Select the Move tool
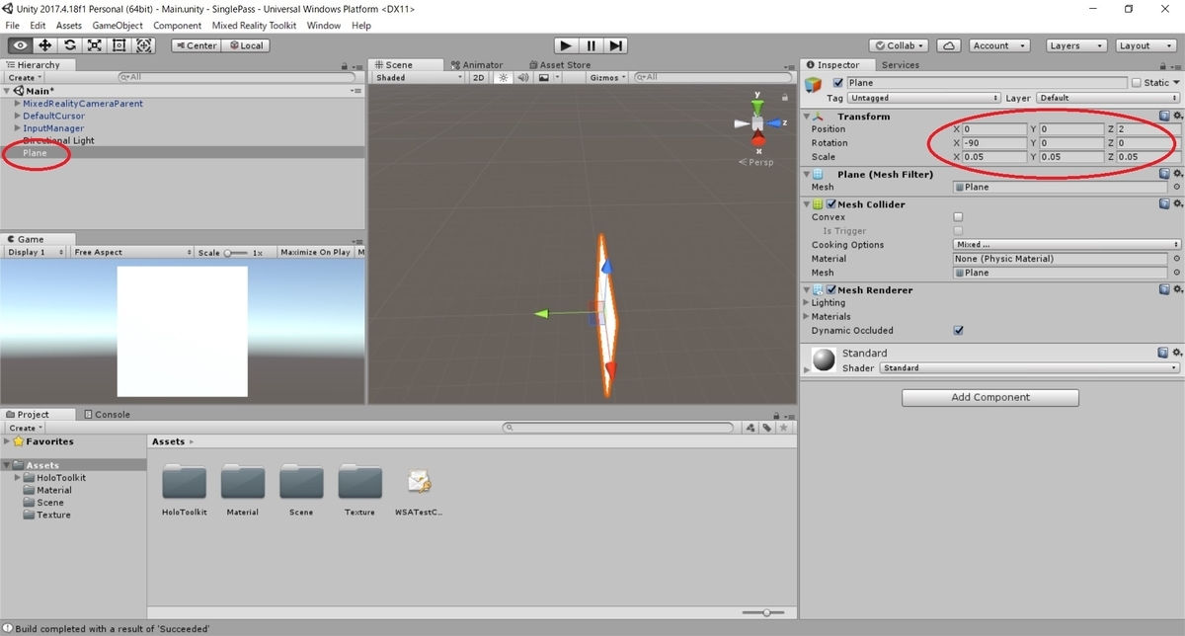Image resolution: width=1185 pixels, height=636 pixels. pyautogui.click(x=45, y=45)
